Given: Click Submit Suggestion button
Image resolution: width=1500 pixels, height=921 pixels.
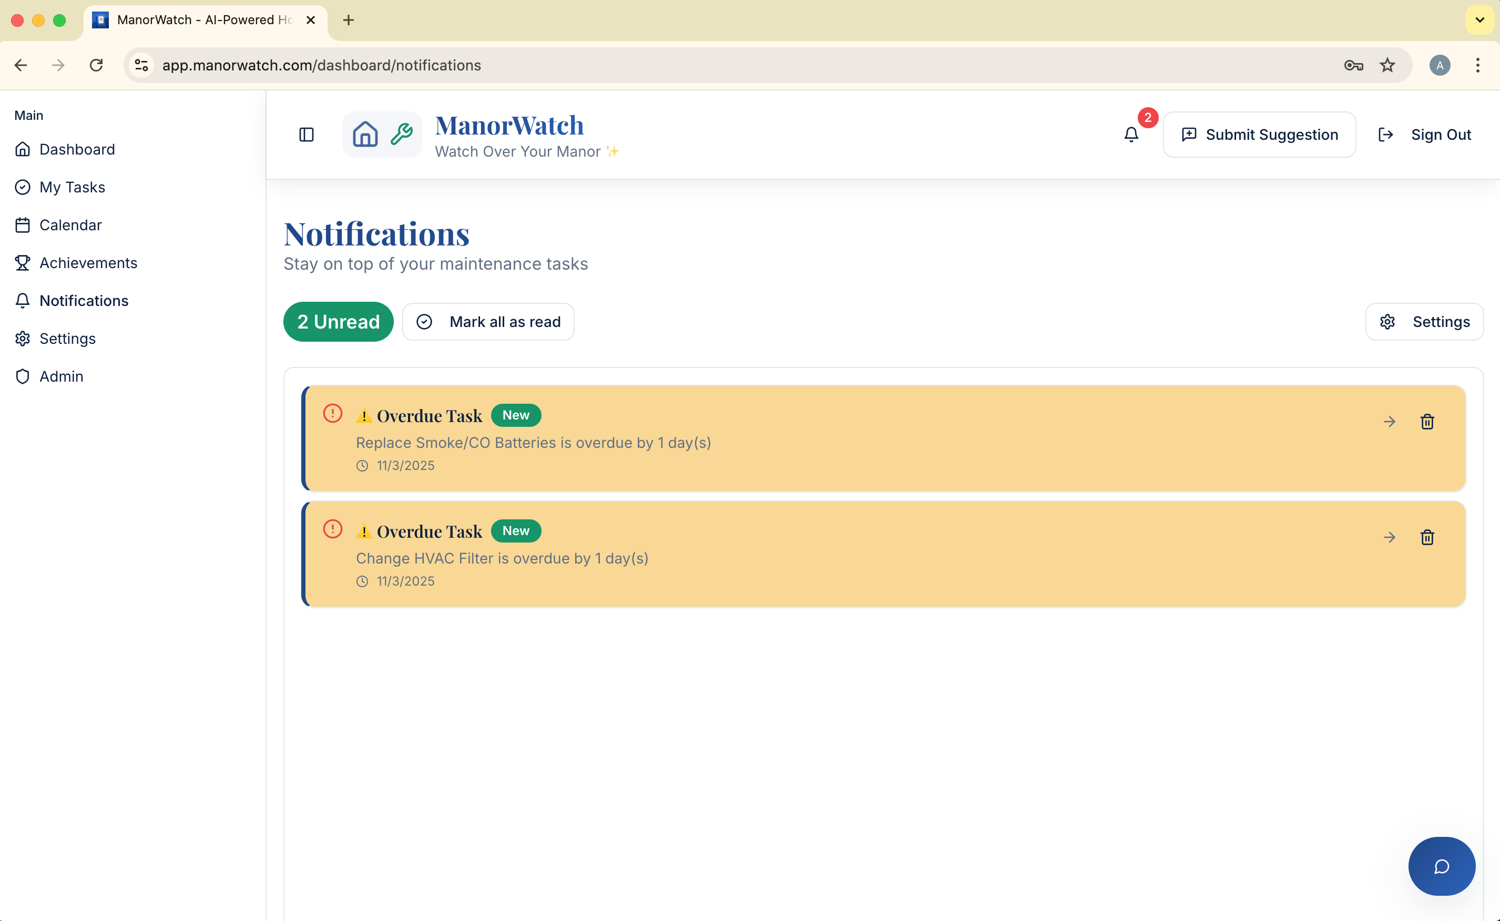Looking at the screenshot, I should click(1259, 135).
